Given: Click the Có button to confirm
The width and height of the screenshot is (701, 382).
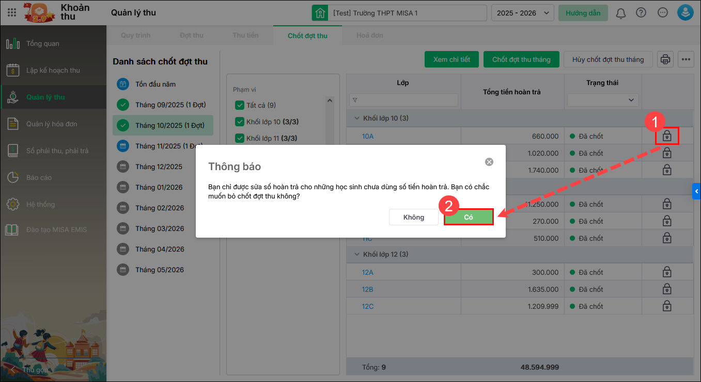Looking at the screenshot, I should point(469,217).
